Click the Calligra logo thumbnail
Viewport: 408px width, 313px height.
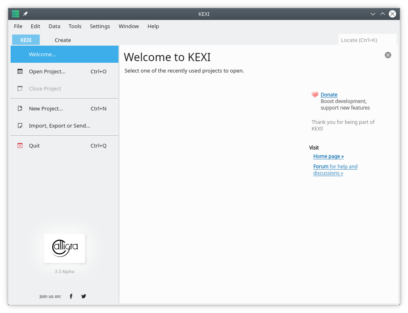(x=65, y=248)
